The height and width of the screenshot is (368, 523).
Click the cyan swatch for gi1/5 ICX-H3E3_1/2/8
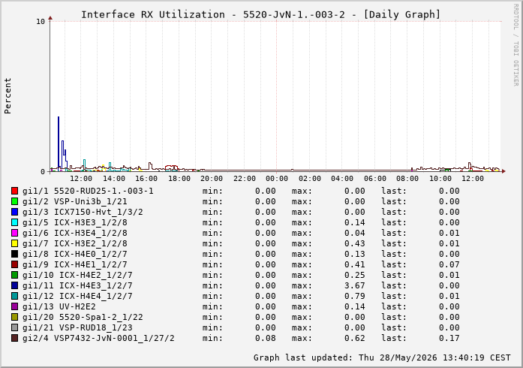point(14,222)
